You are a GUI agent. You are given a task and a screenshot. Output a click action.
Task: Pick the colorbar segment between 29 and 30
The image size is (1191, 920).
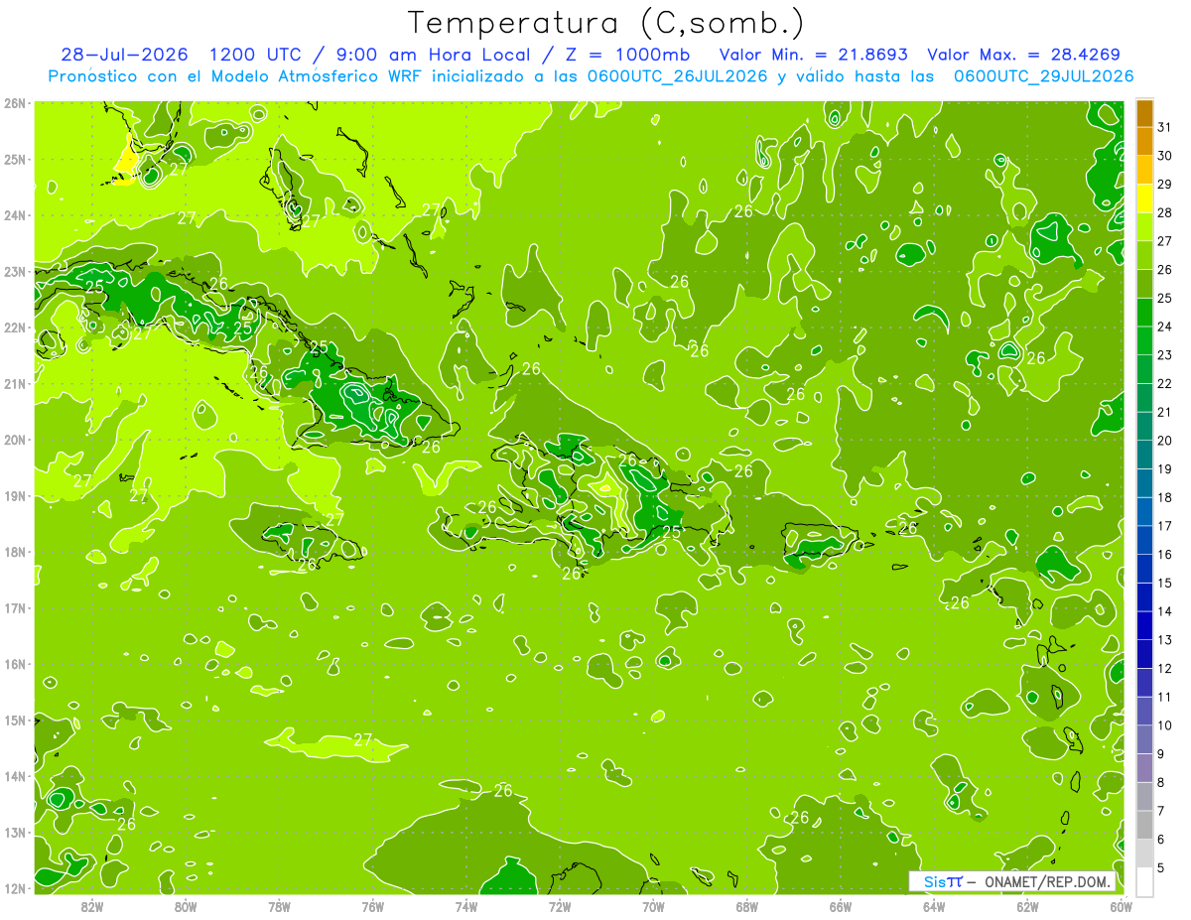(1145, 171)
